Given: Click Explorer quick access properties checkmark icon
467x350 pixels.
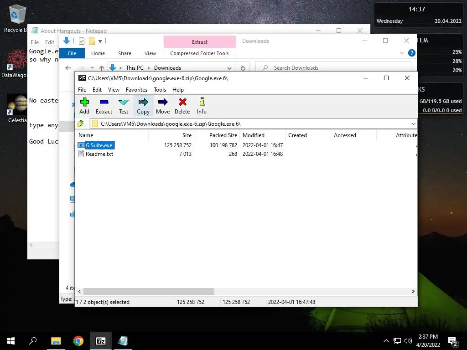Looking at the screenshot, I should click(82, 41).
